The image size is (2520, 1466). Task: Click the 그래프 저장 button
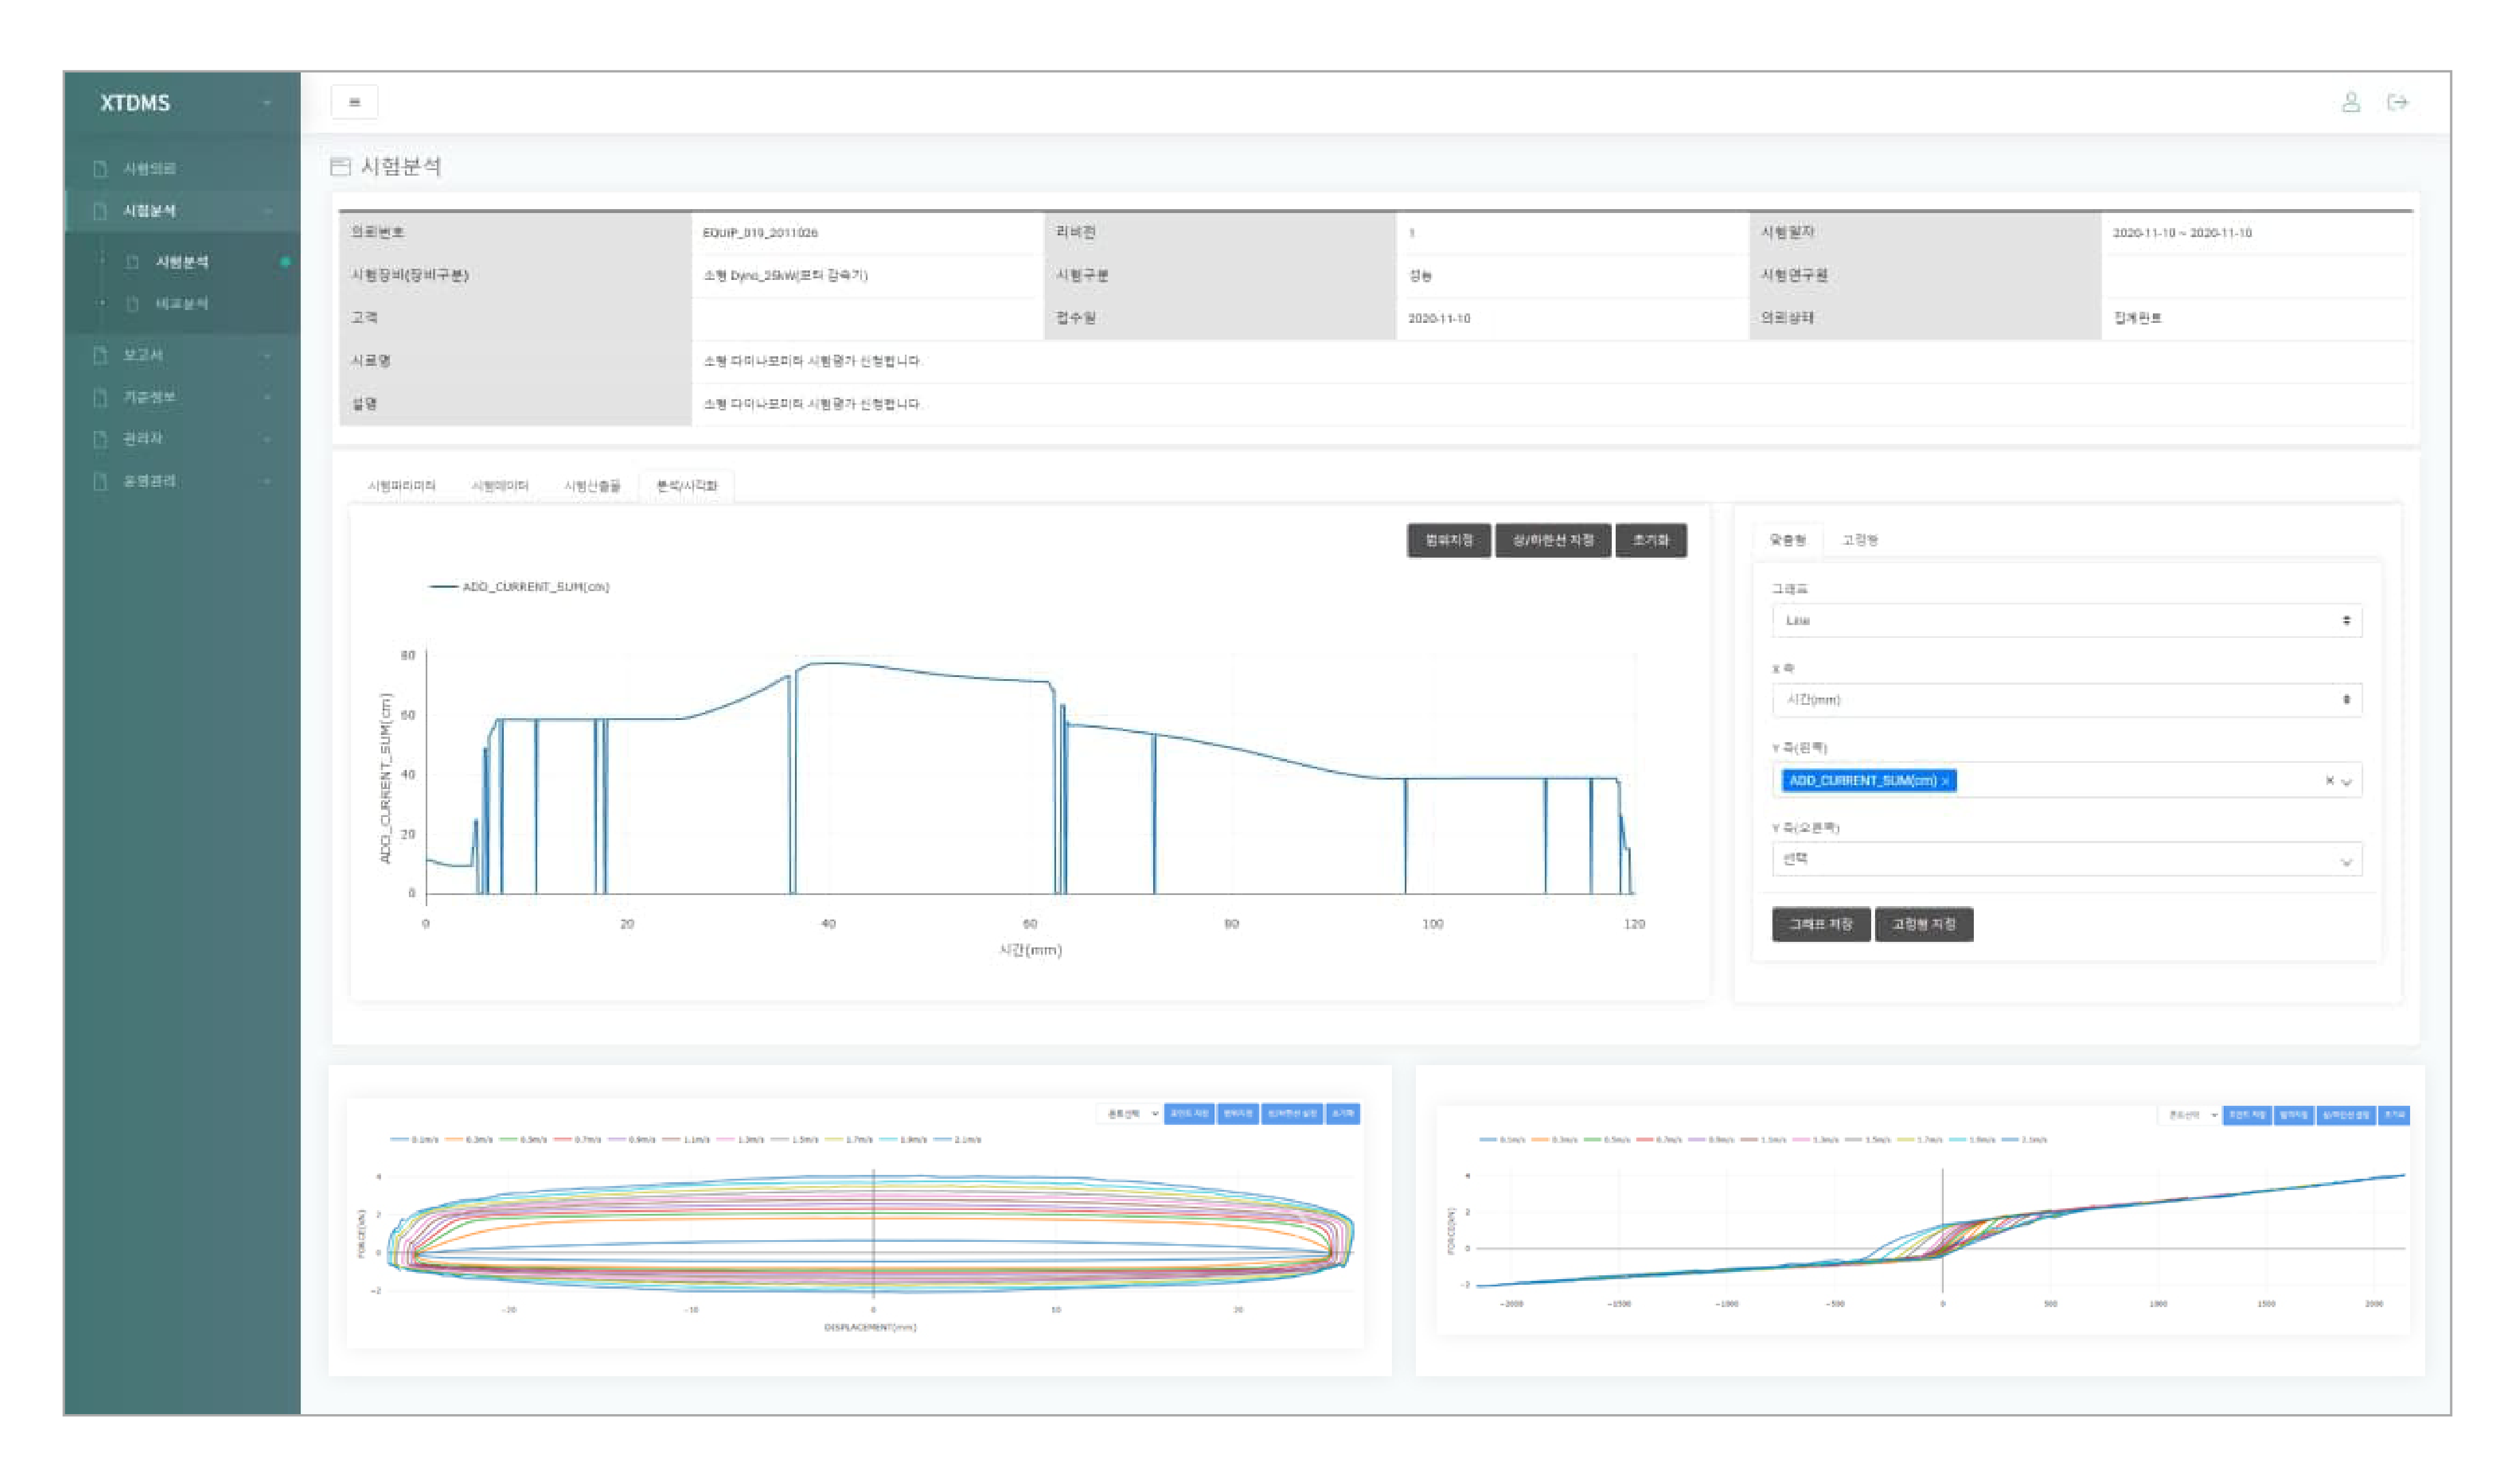point(1820,925)
